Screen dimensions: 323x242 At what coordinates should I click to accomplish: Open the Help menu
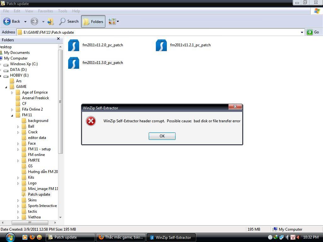(x=76, y=11)
